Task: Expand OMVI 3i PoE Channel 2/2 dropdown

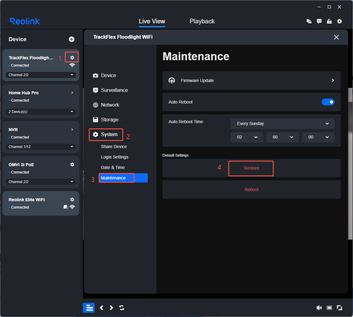Action: coord(41,182)
